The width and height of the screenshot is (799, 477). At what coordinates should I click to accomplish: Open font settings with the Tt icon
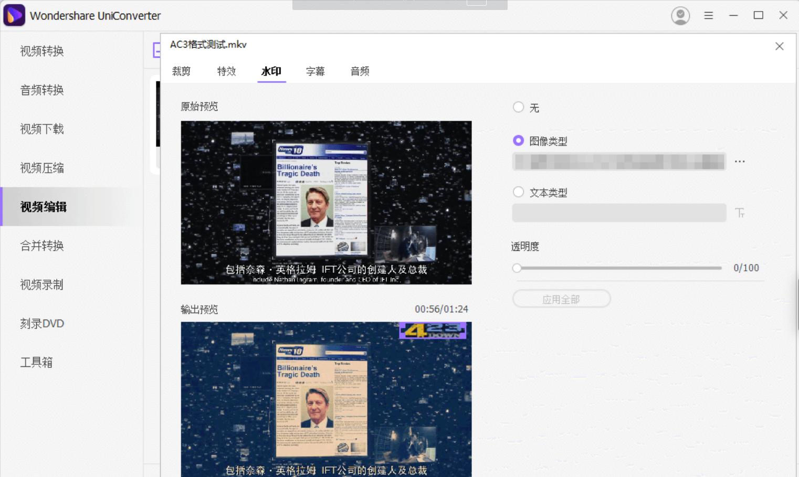[740, 213]
